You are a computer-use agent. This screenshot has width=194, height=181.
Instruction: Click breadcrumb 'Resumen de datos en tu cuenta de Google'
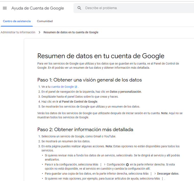point(71,32)
